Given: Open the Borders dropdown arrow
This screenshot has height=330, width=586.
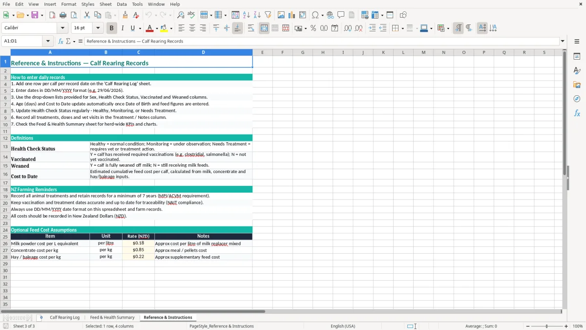Looking at the screenshot, I should [x=402, y=28].
